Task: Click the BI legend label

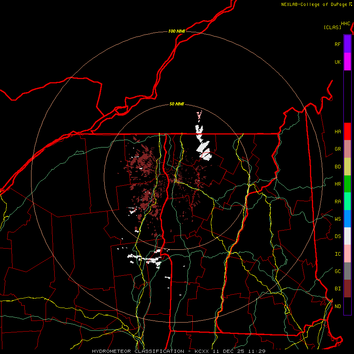Action: click(x=337, y=289)
